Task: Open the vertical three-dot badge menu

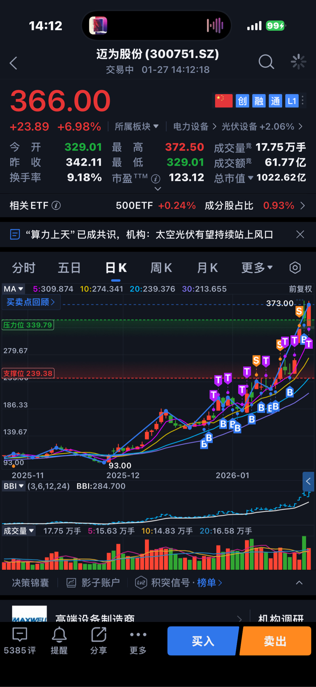Action: click(x=303, y=100)
